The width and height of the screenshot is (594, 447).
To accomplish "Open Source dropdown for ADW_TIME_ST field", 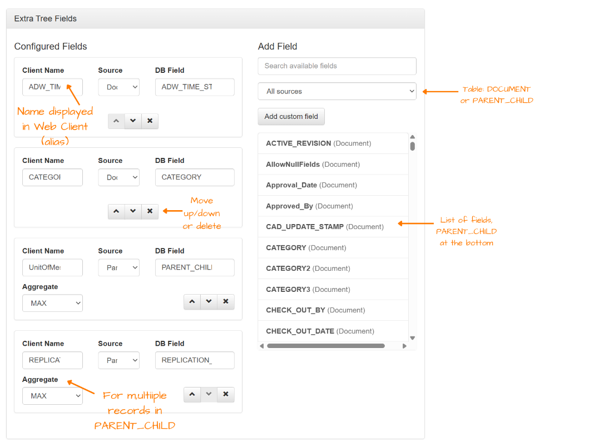I will (119, 87).
